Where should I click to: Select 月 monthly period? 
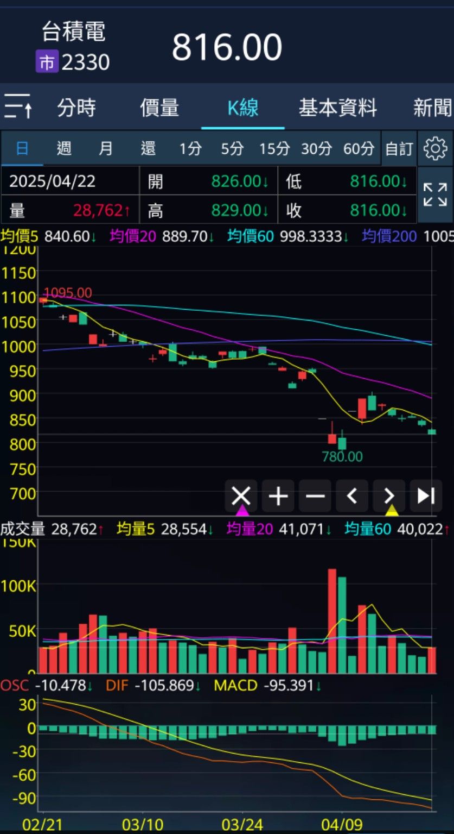coord(106,148)
